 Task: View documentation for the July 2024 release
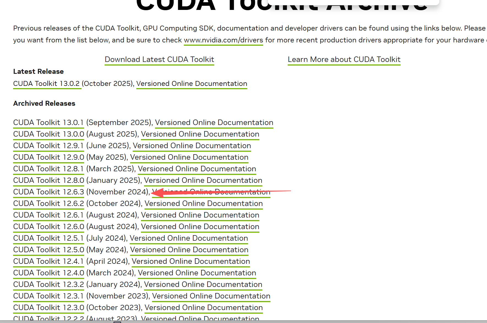point(189,238)
